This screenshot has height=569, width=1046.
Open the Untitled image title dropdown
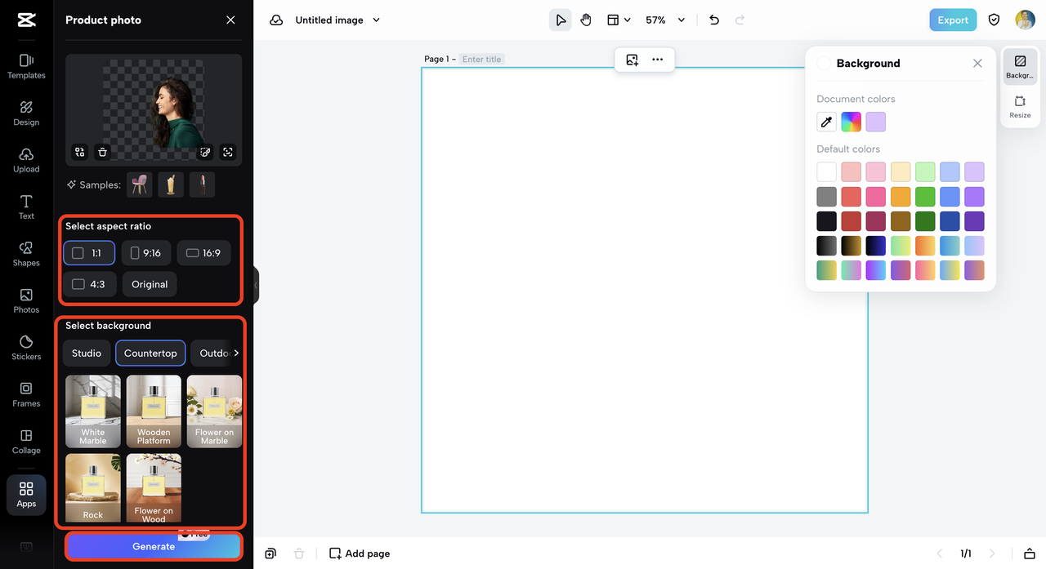pos(337,20)
